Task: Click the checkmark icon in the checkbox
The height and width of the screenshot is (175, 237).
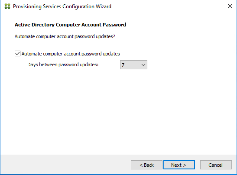Action: tap(17, 54)
